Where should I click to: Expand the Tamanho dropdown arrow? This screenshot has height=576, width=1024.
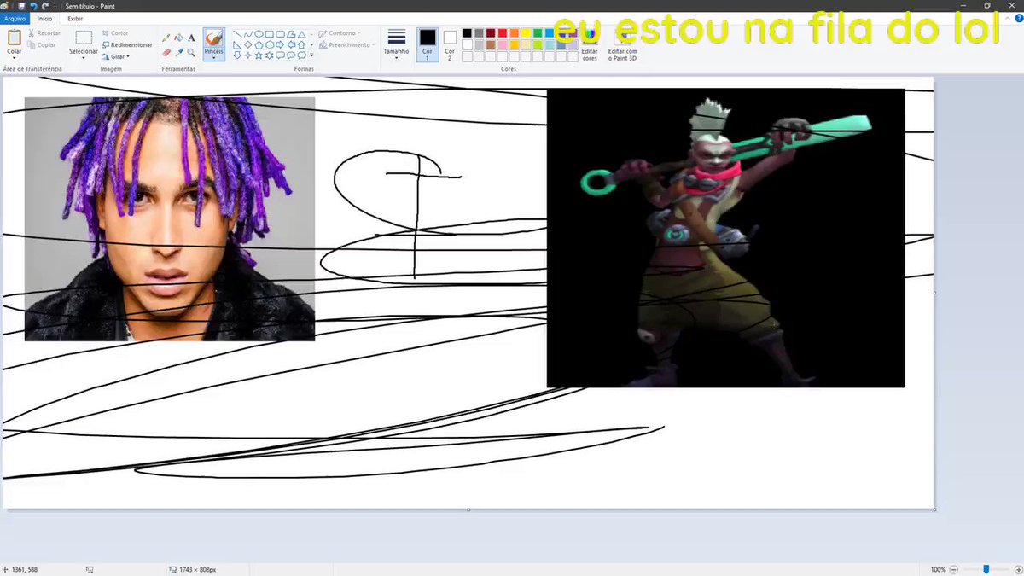point(396,58)
